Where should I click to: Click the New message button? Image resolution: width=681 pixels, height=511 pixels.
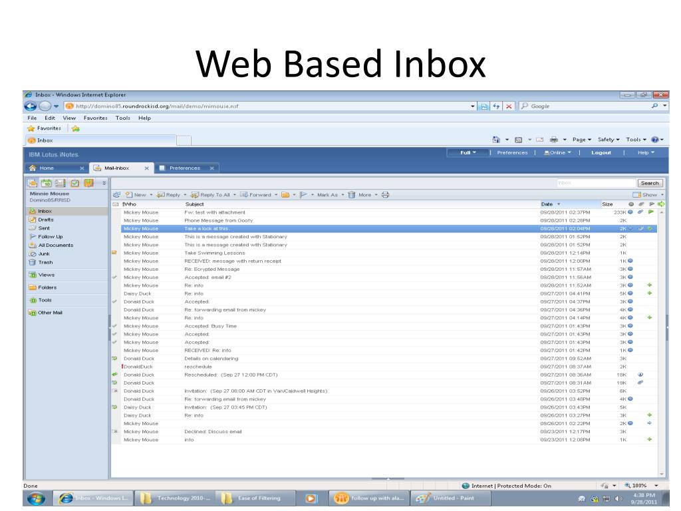click(x=136, y=195)
